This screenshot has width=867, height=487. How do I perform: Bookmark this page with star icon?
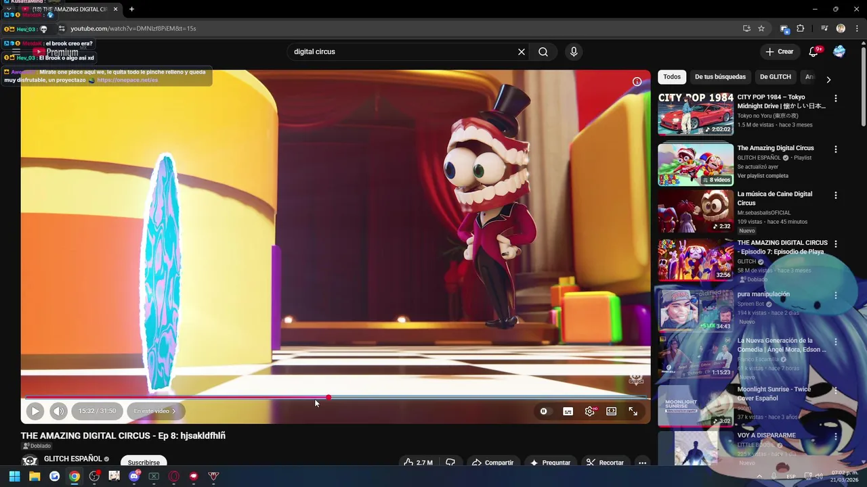[x=761, y=28]
